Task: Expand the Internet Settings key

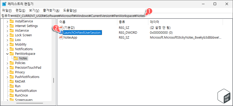Action: (x=8, y=26)
